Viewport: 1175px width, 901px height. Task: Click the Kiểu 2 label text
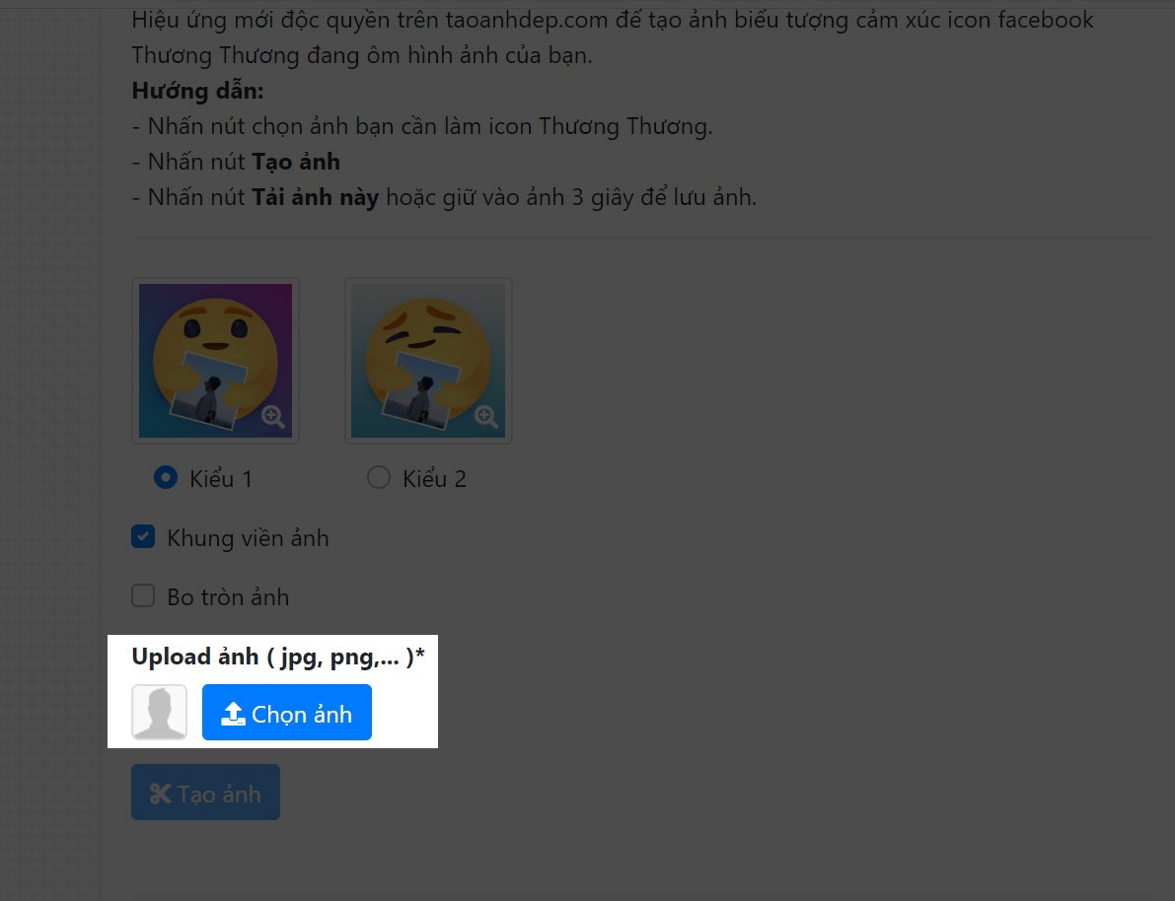434,478
